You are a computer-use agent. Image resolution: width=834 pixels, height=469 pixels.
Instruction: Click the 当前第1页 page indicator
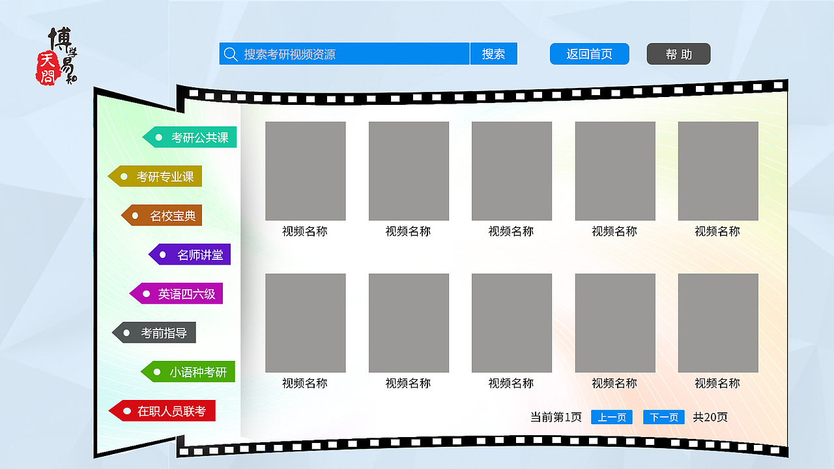pyautogui.click(x=556, y=418)
